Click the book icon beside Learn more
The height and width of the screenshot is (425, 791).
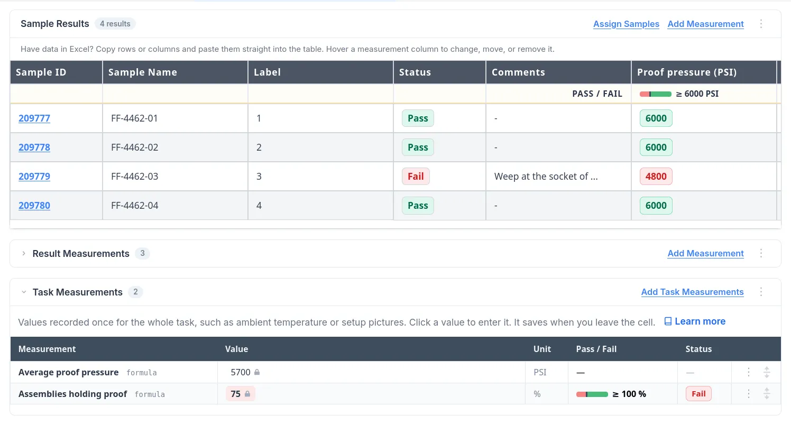point(668,321)
